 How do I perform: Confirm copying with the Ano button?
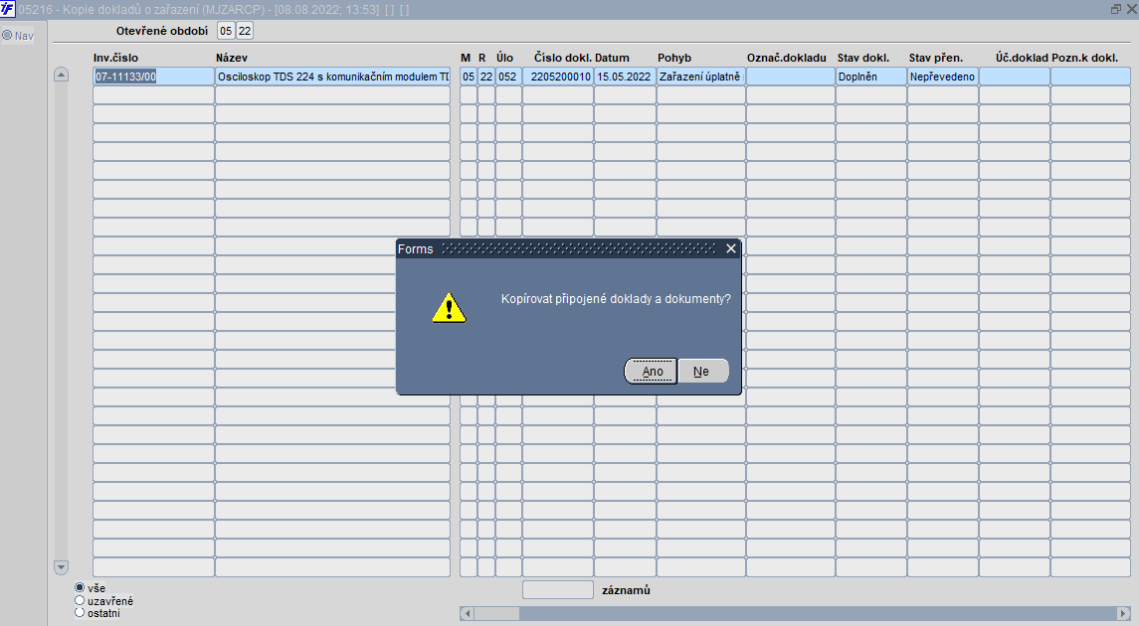coord(651,372)
